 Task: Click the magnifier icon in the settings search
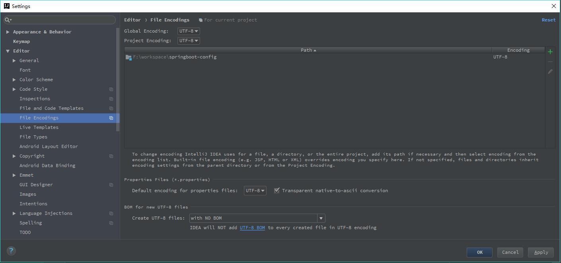(8, 19)
